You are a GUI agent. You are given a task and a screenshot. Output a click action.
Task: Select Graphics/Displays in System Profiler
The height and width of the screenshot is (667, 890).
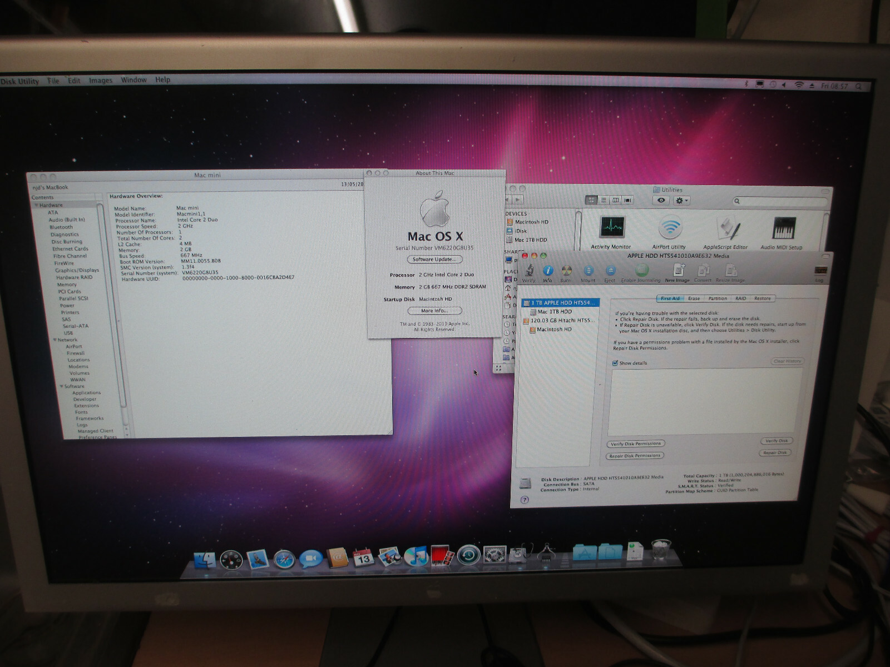click(x=77, y=270)
